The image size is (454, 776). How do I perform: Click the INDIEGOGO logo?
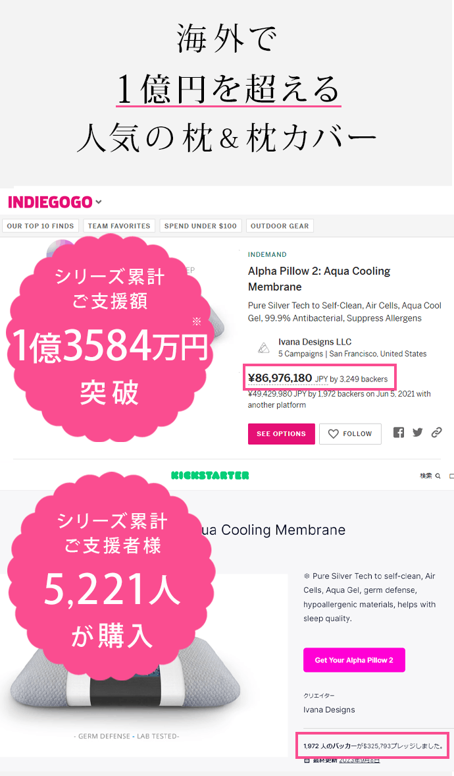click(x=50, y=202)
